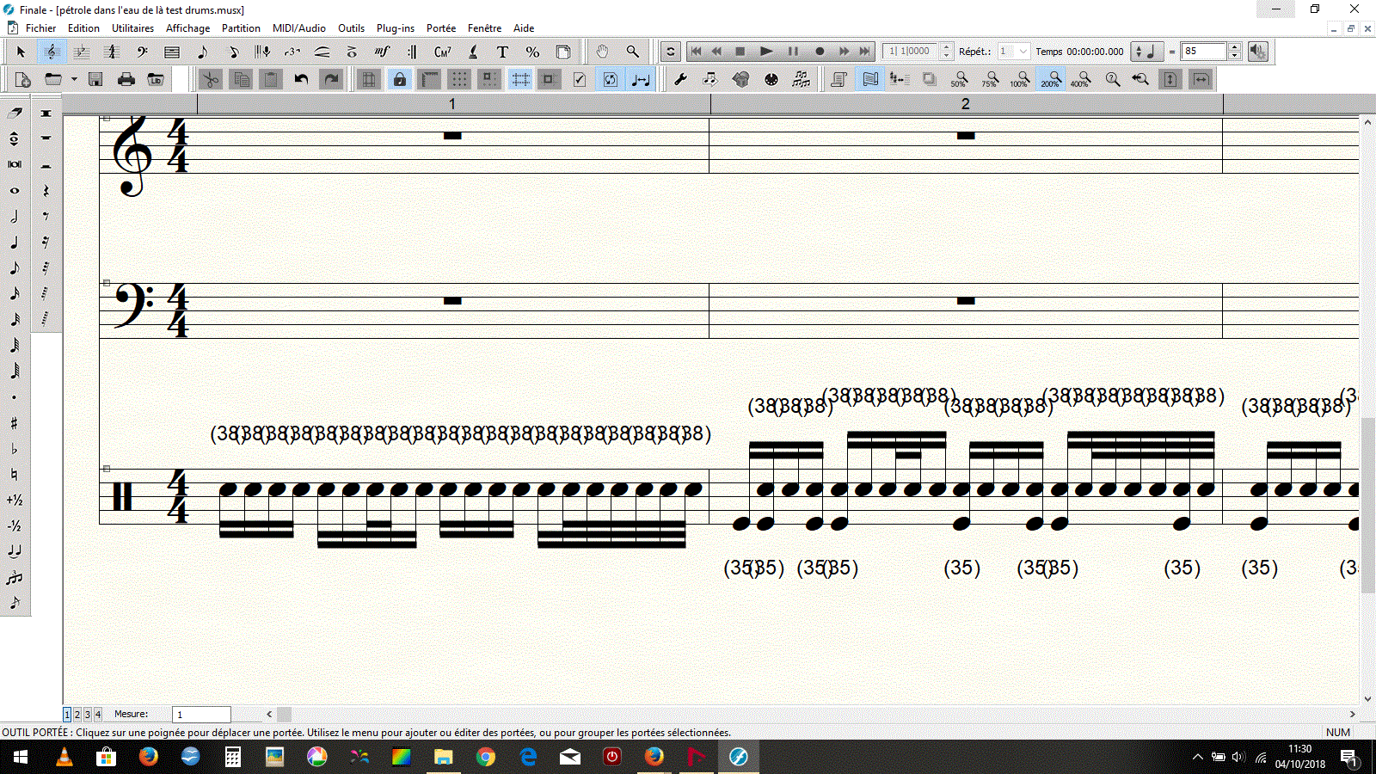1376x774 pixels.
Task: Open the Plug-ins menu
Action: 395,28
